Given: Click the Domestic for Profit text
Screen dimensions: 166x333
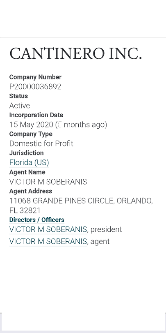Looking at the screenshot, I should pos(41,143).
